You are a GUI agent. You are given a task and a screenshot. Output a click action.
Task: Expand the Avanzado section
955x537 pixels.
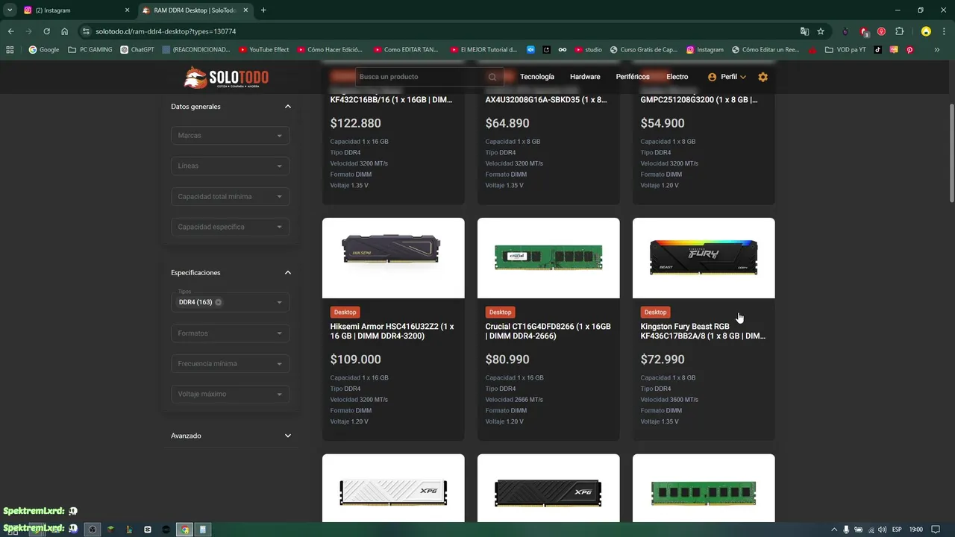click(x=288, y=436)
